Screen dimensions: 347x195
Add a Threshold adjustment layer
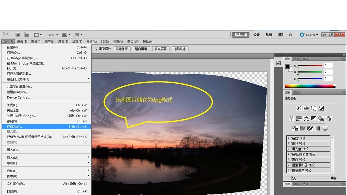tap(310, 129)
